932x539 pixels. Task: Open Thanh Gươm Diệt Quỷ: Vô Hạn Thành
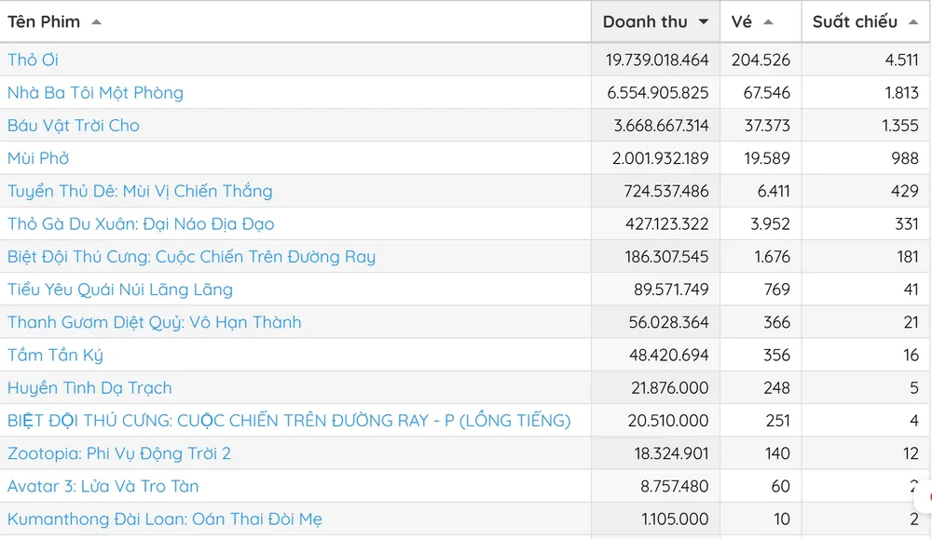155,322
